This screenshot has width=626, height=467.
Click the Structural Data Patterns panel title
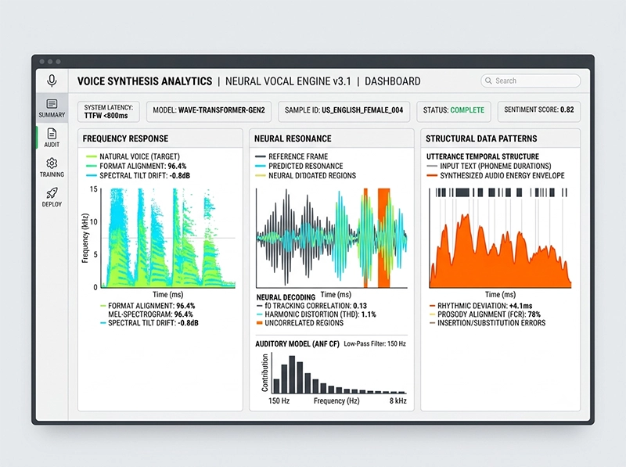481,138
